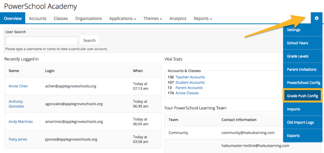Expand the Reports dropdown menu
Viewport: 324px width, 153px height.
click(x=203, y=19)
